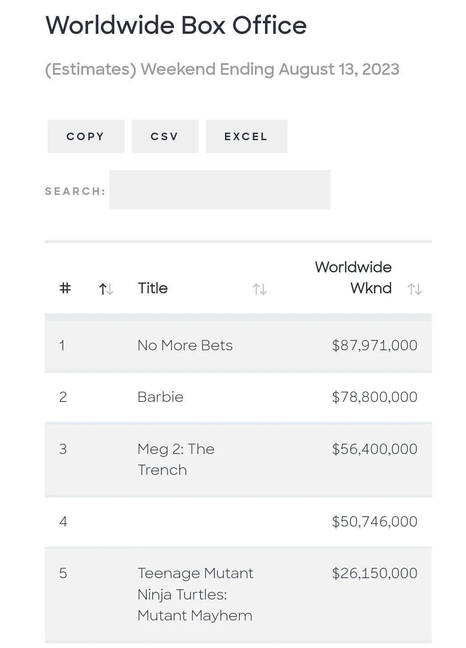This screenshot has height=648, width=466.
Task: Focus the Search input field
Action: tap(220, 190)
